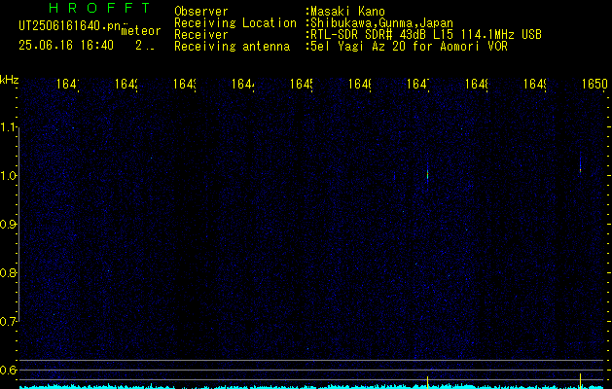Click the 0.6 frequency axis label
The height and width of the screenshot is (389, 612).
(9, 370)
